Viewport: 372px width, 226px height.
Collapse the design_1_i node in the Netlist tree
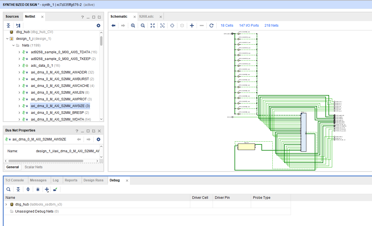click(x=7, y=38)
